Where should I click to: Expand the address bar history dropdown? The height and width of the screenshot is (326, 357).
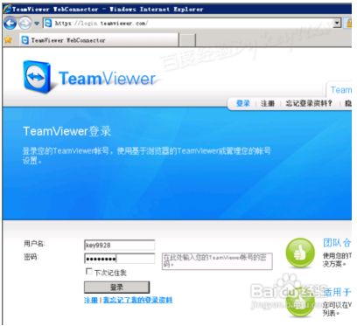coord(338,24)
